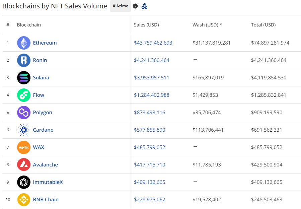301x209 pixels.
Task: Open the Flow blockchain link
Action: (x=39, y=95)
